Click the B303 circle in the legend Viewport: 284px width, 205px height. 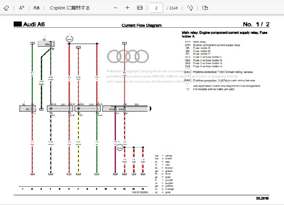click(x=188, y=72)
